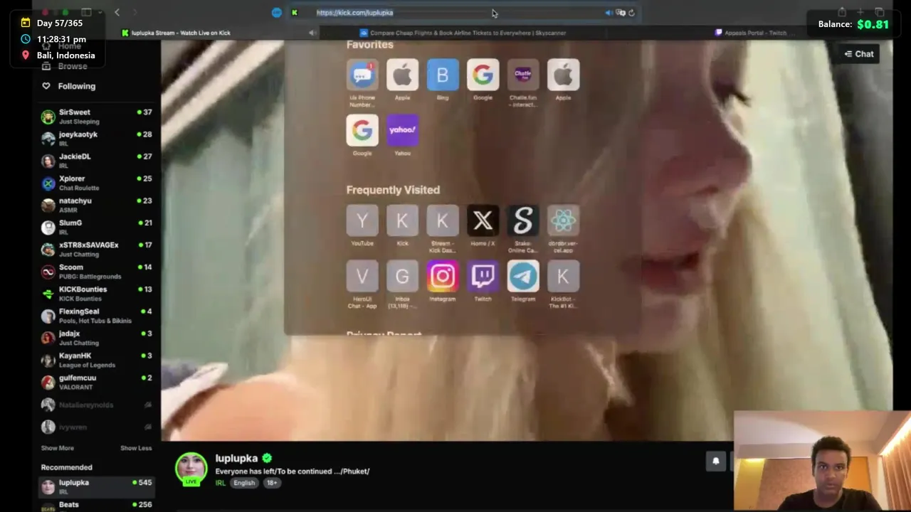Open the phone number messages favorite
Image resolution: width=911 pixels, height=512 pixels.
point(362,75)
